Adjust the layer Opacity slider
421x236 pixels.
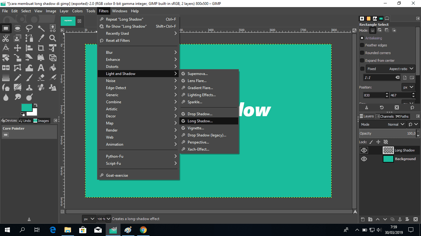tap(387, 133)
